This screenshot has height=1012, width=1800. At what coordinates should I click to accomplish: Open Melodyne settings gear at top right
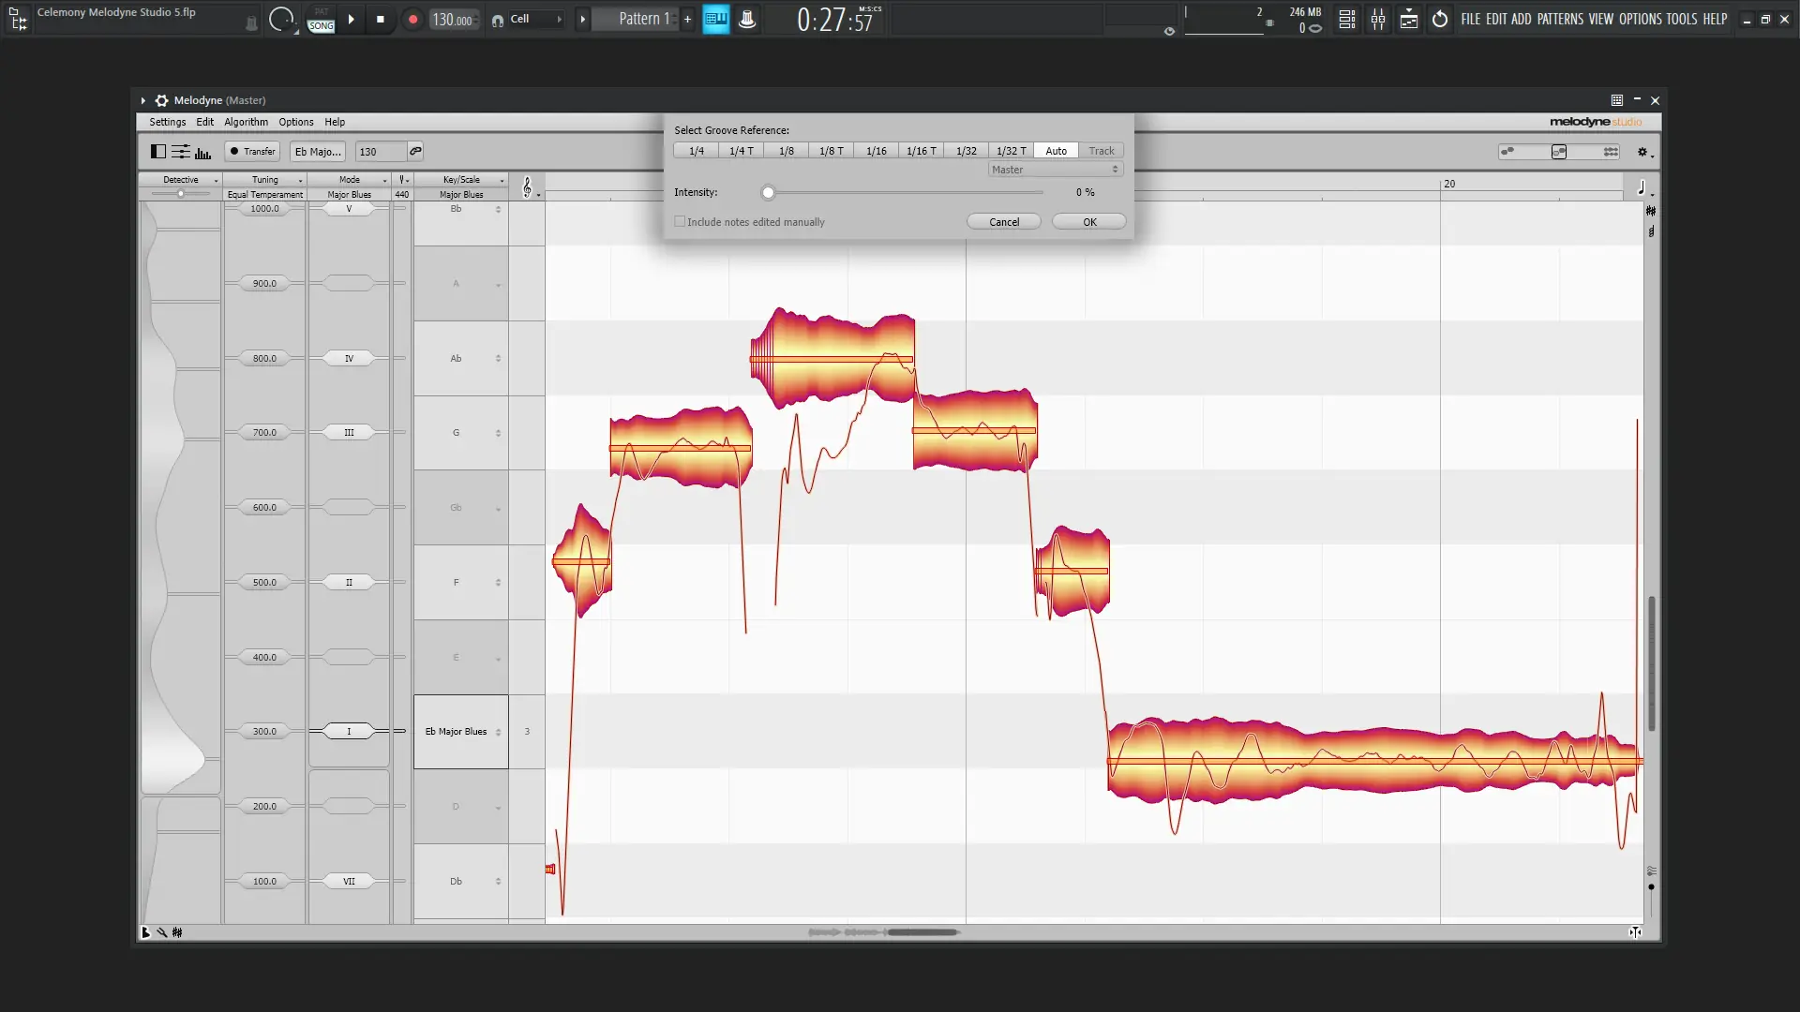click(x=1642, y=152)
